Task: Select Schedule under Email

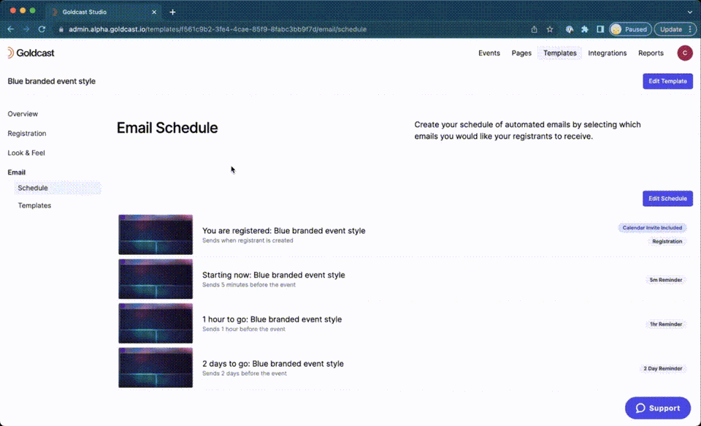Action: tap(58, 188)
